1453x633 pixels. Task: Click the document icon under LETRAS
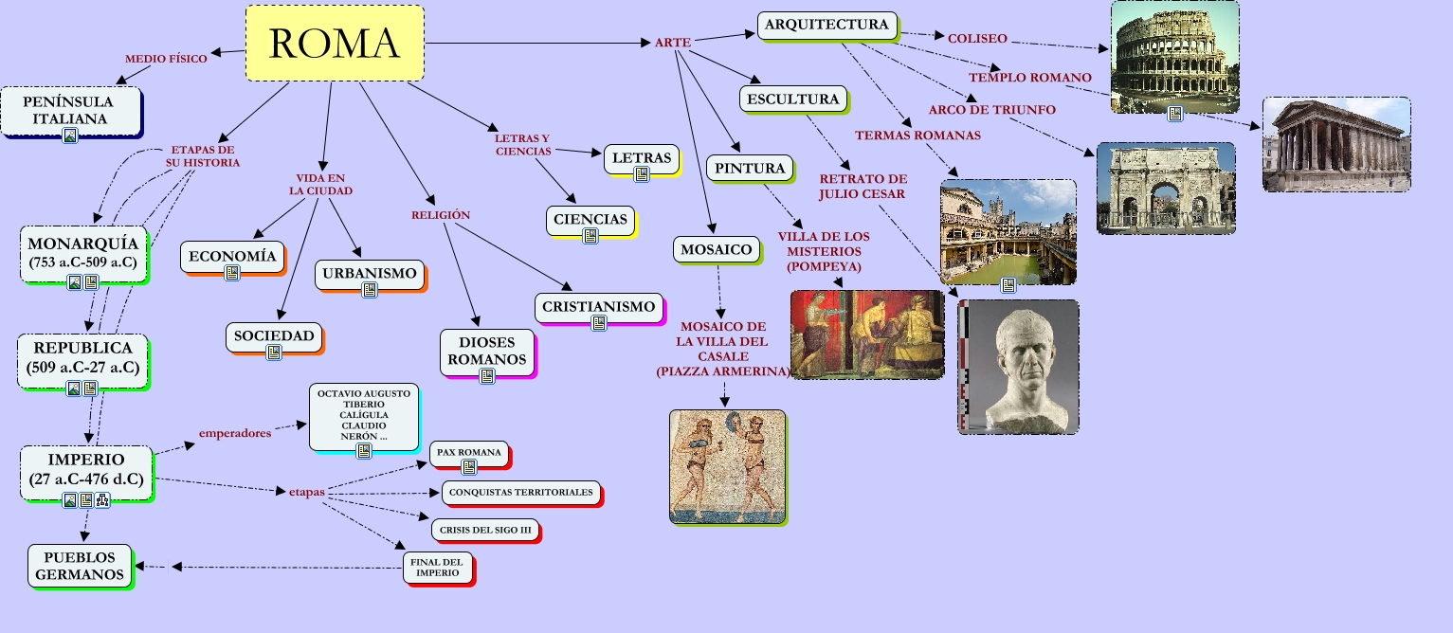(x=642, y=174)
